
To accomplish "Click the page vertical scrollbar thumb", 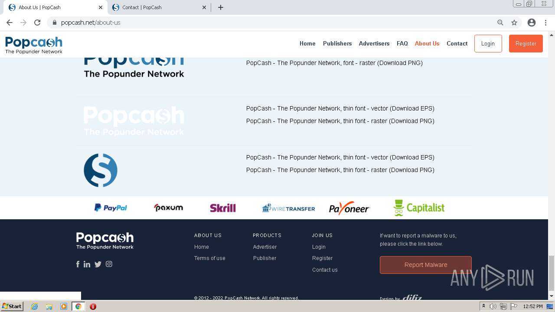I will pyautogui.click(x=552, y=273).
